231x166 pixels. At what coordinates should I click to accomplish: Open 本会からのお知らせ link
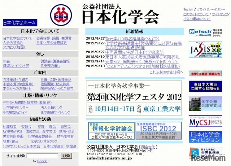[17, 88]
